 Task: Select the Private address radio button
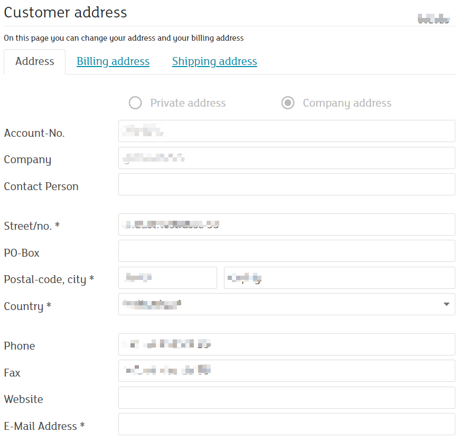click(x=135, y=103)
